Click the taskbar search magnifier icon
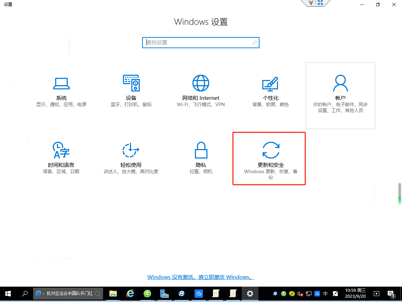 tap(24, 294)
